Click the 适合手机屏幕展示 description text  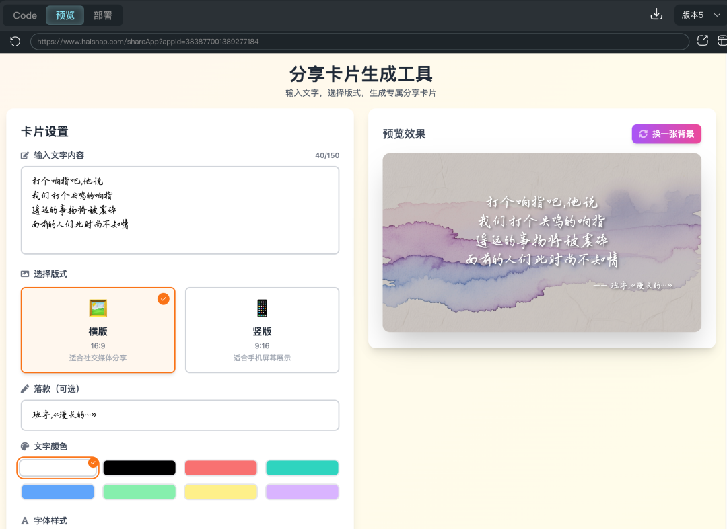[262, 358]
